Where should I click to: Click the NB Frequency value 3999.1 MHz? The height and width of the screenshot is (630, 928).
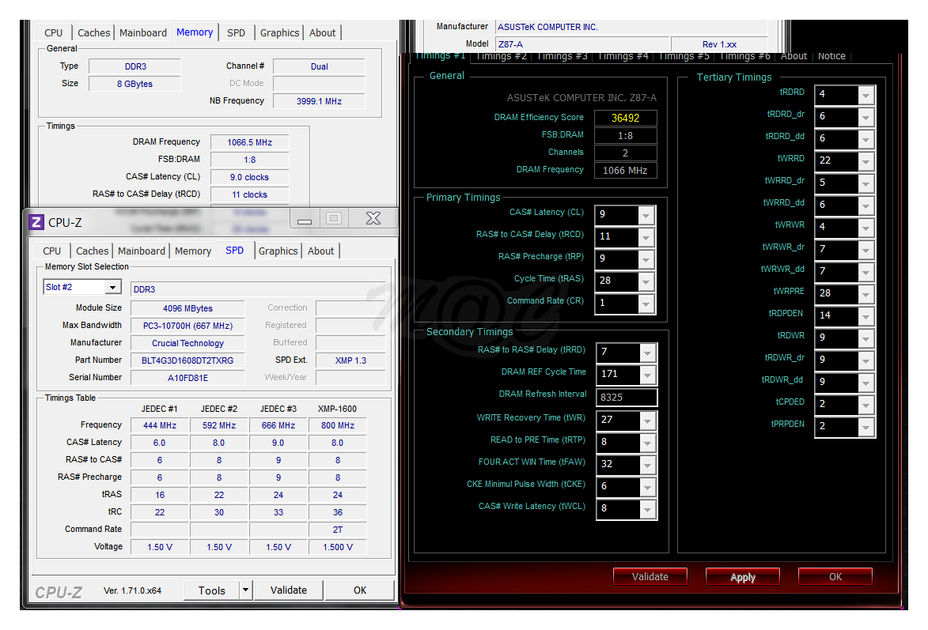tap(319, 101)
